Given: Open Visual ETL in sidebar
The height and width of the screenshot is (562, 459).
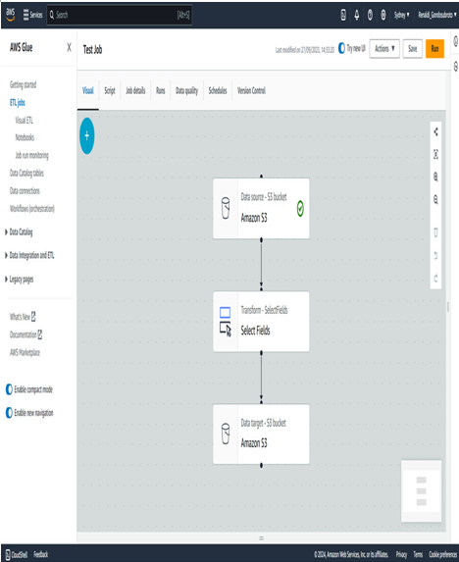Looking at the screenshot, I should coord(24,120).
